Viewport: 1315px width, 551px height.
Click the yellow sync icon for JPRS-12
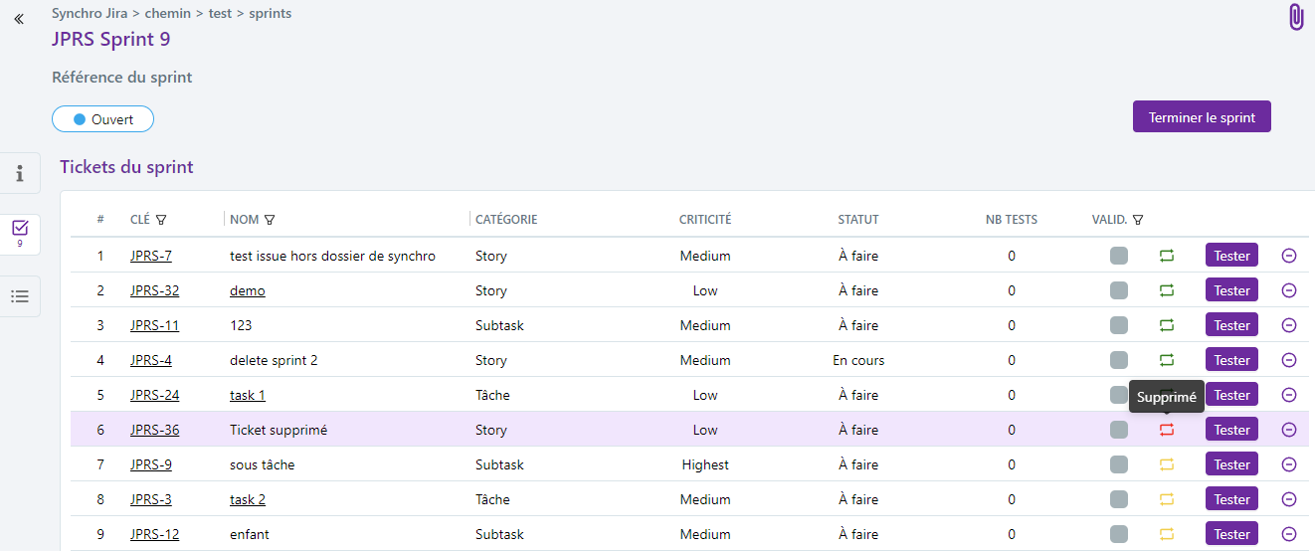tap(1167, 534)
